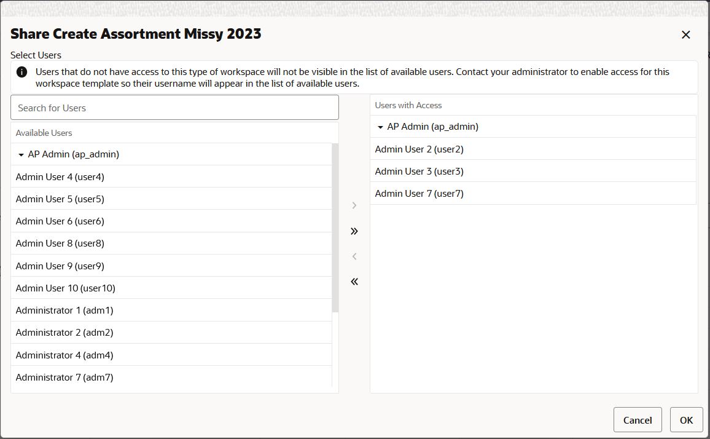Click the single right arrow to move user
710x439 pixels.
[354, 205]
